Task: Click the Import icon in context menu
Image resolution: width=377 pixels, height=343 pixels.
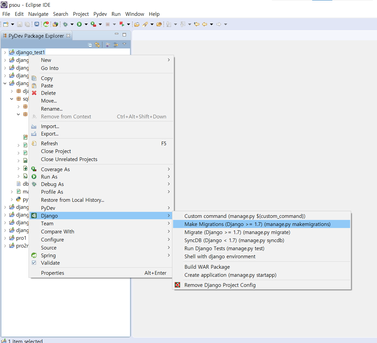Action: click(34, 126)
